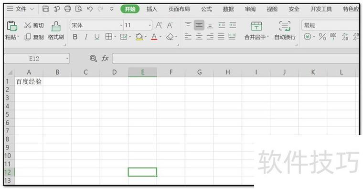Switch to the 插入 Insert tab
Screen dimensions: 363x189
(152, 9)
